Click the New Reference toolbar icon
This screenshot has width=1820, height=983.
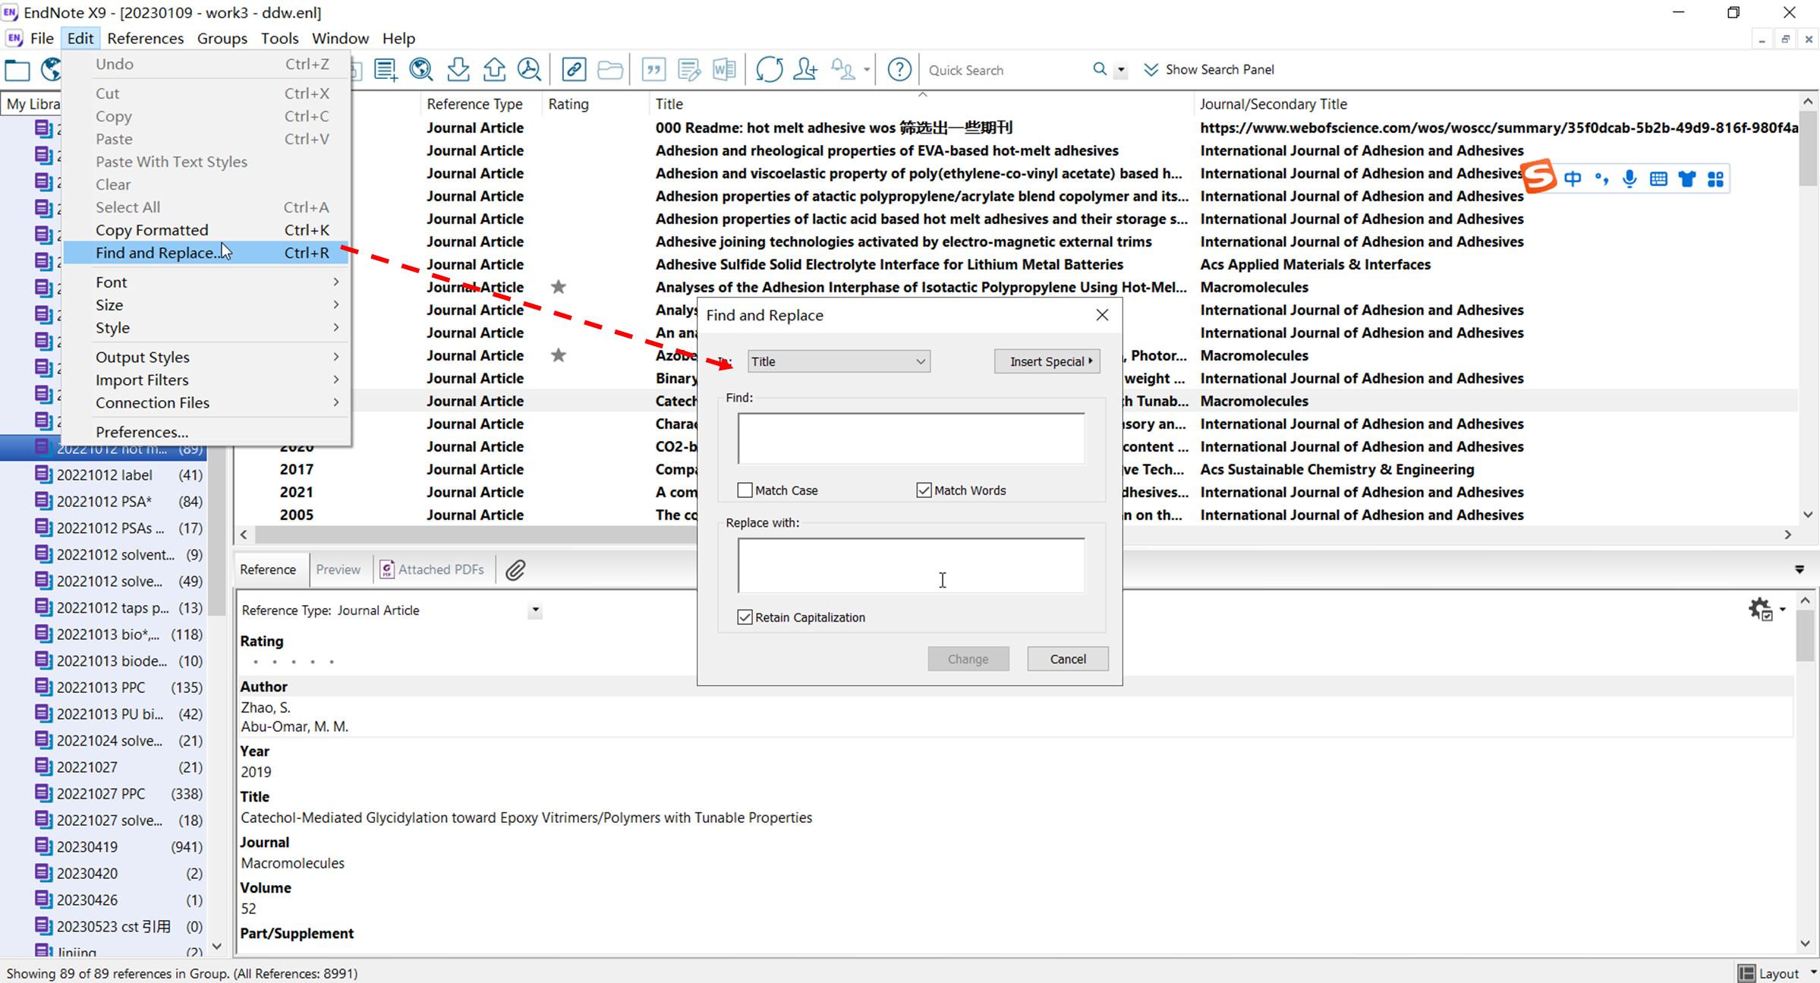[386, 70]
